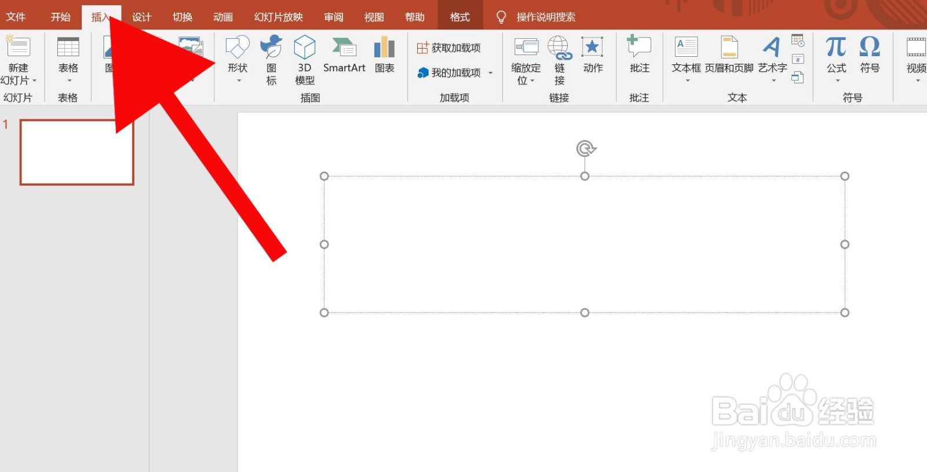The height and width of the screenshot is (472, 927).
Task: Click the 动作 (Action) star icon
Action: coord(592,47)
